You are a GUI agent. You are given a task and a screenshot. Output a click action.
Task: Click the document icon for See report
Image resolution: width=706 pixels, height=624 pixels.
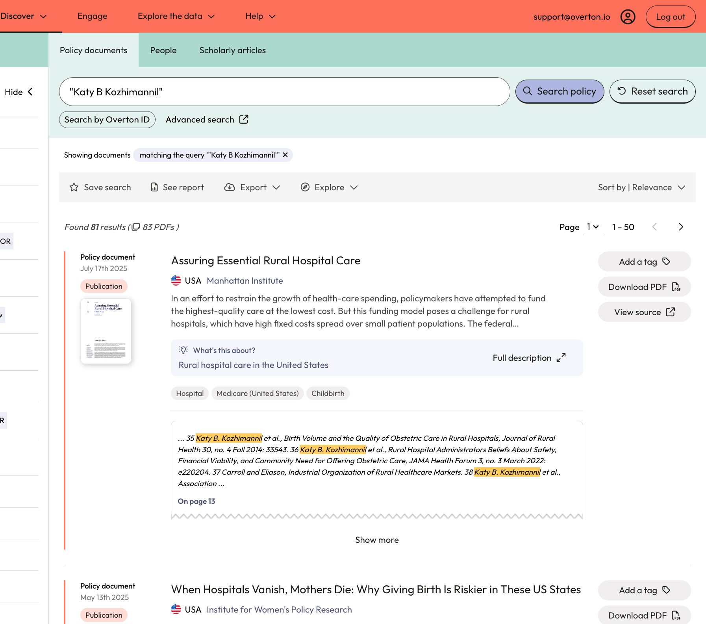pos(154,187)
